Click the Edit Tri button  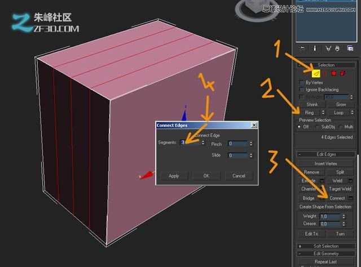click(x=311, y=234)
